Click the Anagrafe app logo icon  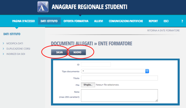43,7
